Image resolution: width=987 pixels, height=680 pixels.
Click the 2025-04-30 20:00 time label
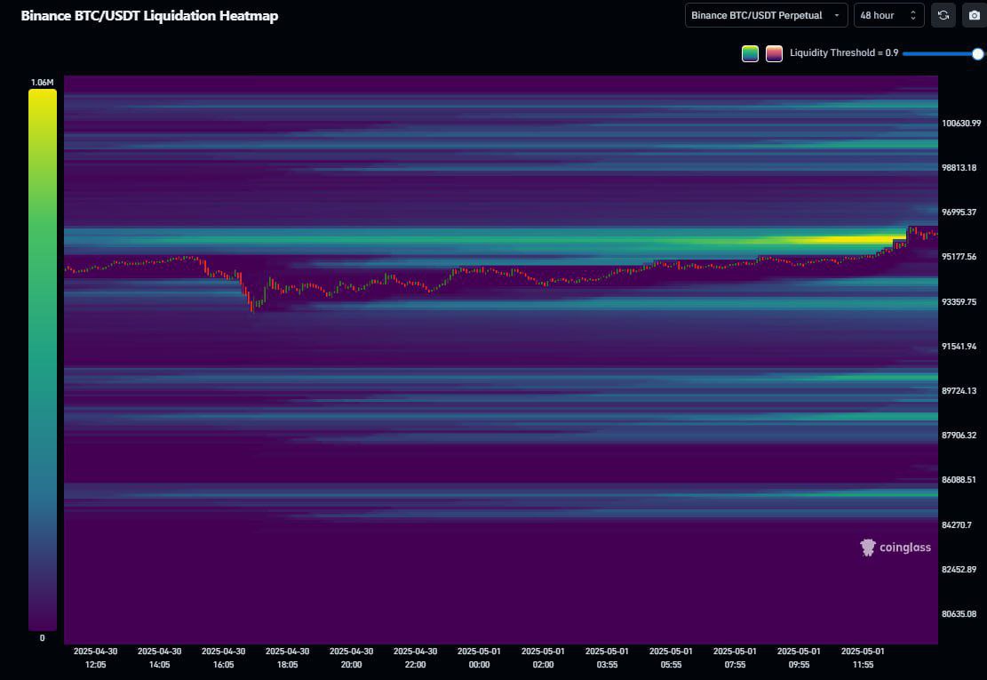coord(351,658)
